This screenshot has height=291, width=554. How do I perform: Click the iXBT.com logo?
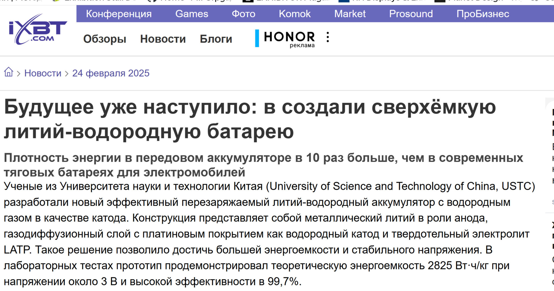[37, 30]
